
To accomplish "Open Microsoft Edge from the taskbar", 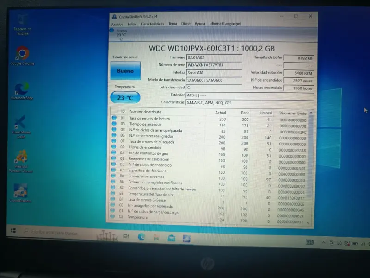I will (x=142, y=237).
